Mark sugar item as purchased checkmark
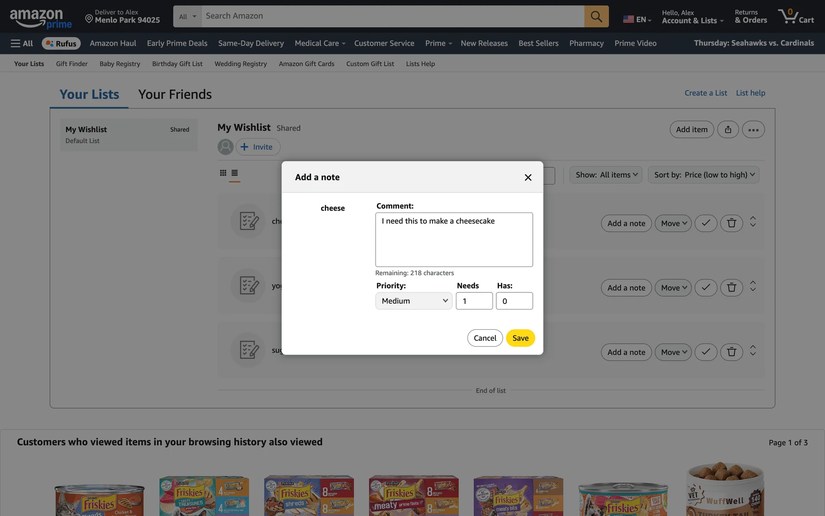 pos(706,352)
